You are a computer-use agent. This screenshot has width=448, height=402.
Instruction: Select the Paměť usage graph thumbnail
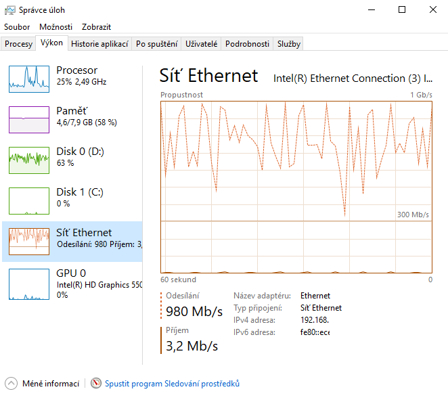point(29,120)
